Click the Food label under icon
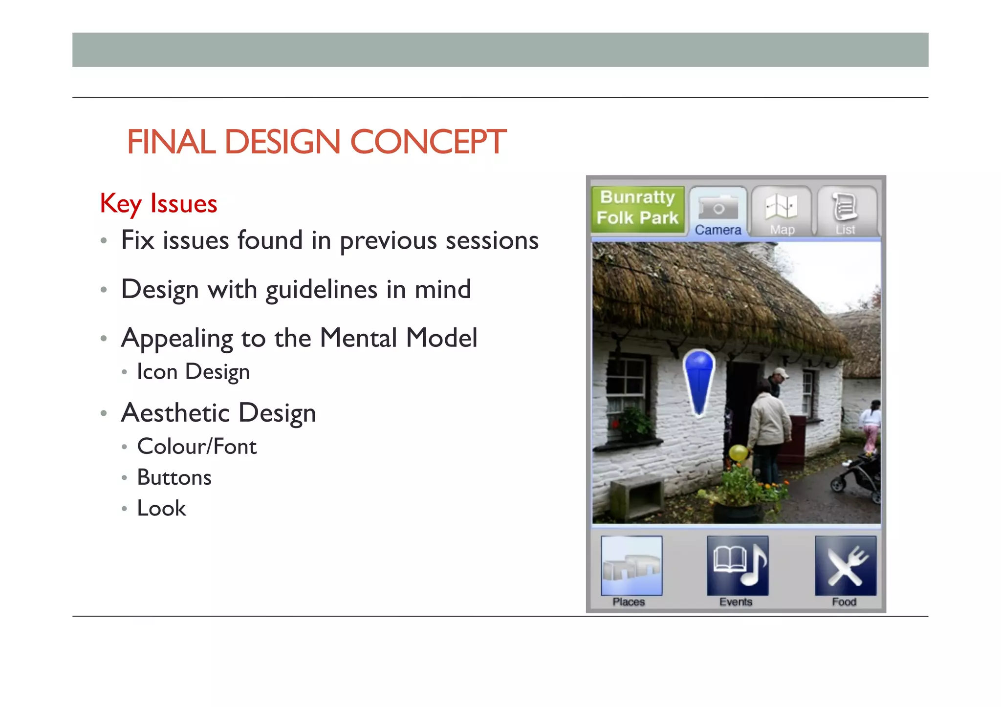This screenshot has height=707, width=1001. click(844, 602)
